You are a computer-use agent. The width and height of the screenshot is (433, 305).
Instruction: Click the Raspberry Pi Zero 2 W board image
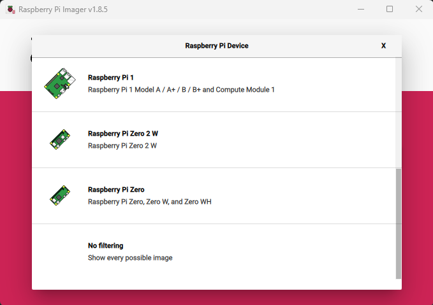61,139
